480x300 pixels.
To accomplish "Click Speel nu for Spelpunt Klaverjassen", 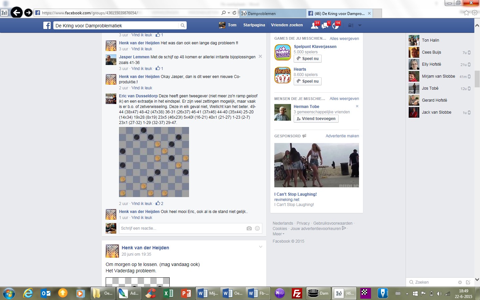I will 308,59.
